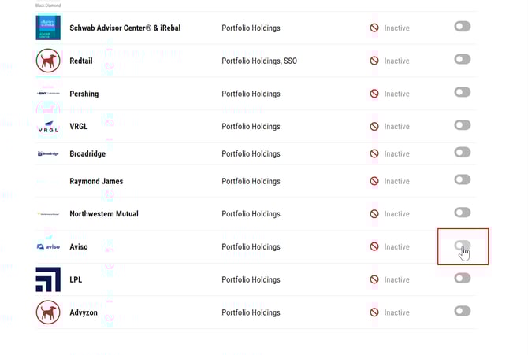
Task: Select the VRGL integration name
Action: coord(79,127)
